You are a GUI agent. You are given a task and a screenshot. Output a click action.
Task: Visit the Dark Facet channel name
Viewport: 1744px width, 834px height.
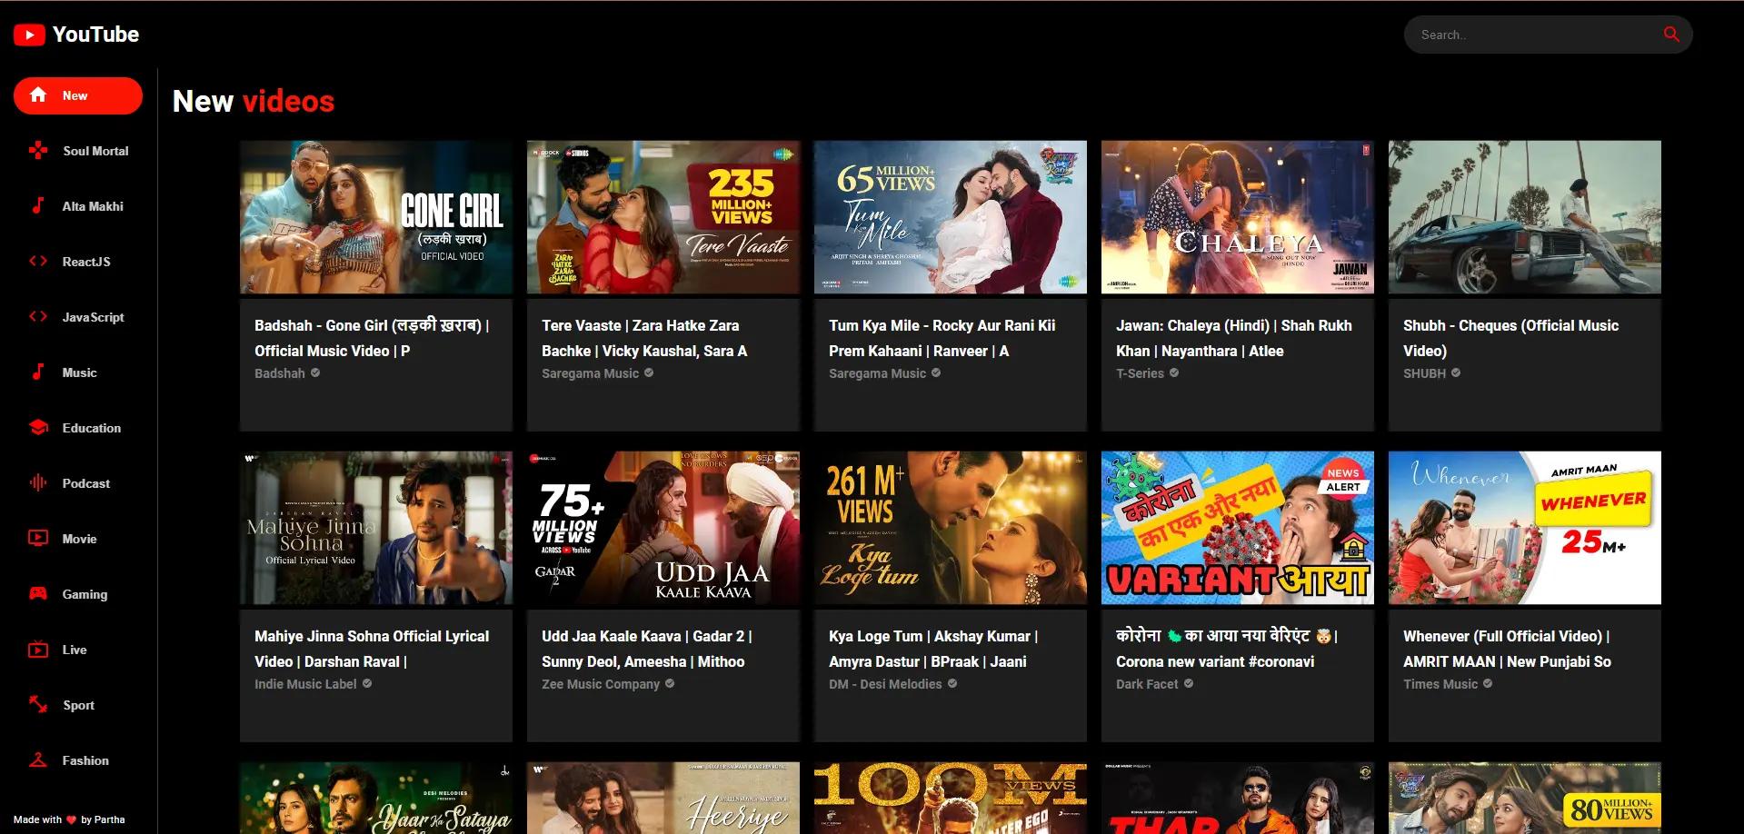[x=1147, y=684]
